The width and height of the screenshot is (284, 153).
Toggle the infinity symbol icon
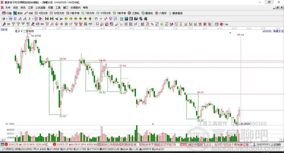pos(226,24)
